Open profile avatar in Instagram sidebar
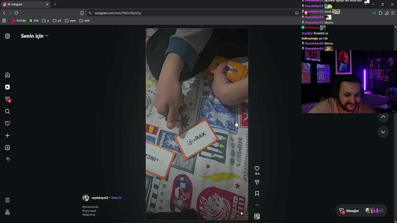This screenshot has width=397, height=223. point(8,160)
